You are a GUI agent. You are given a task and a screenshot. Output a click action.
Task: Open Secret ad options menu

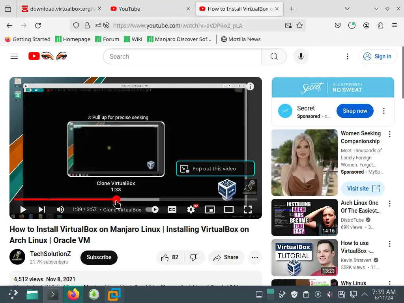pyautogui.click(x=383, y=111)
